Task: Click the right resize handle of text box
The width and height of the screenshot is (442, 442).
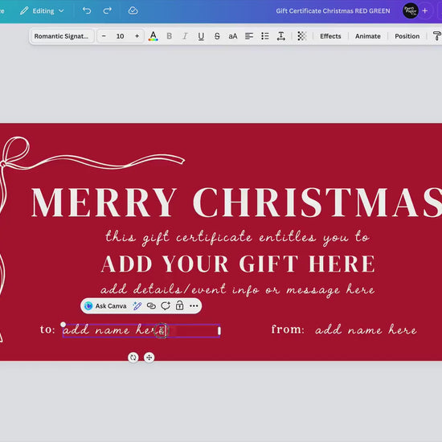Action: coord(219,330)
